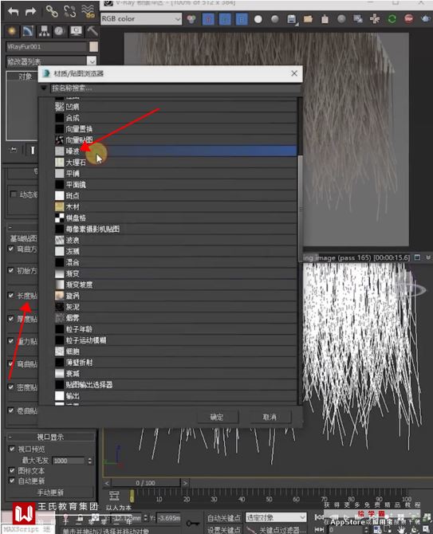433x534 pixels.
Task: Click the 手动更新 button
Action: (x=50, y=493)
